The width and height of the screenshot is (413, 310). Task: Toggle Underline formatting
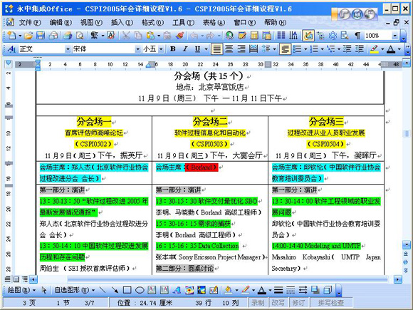tap(197, 49)
